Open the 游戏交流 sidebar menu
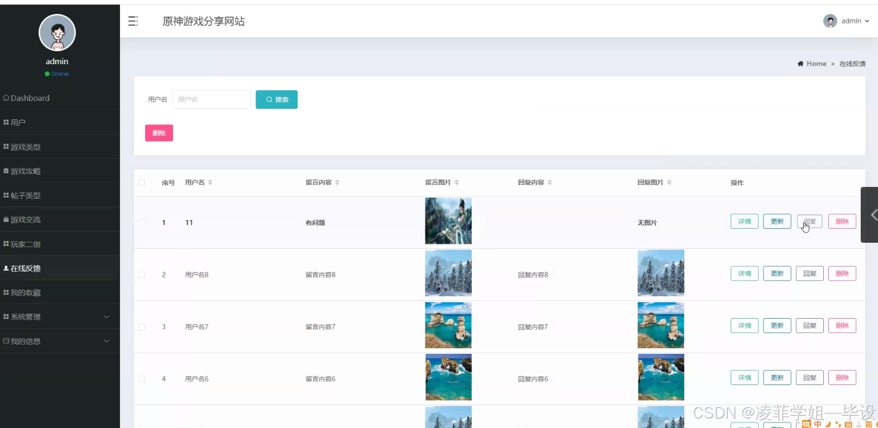Viewport: 878px width, 428px height. (x=60, y=220)
